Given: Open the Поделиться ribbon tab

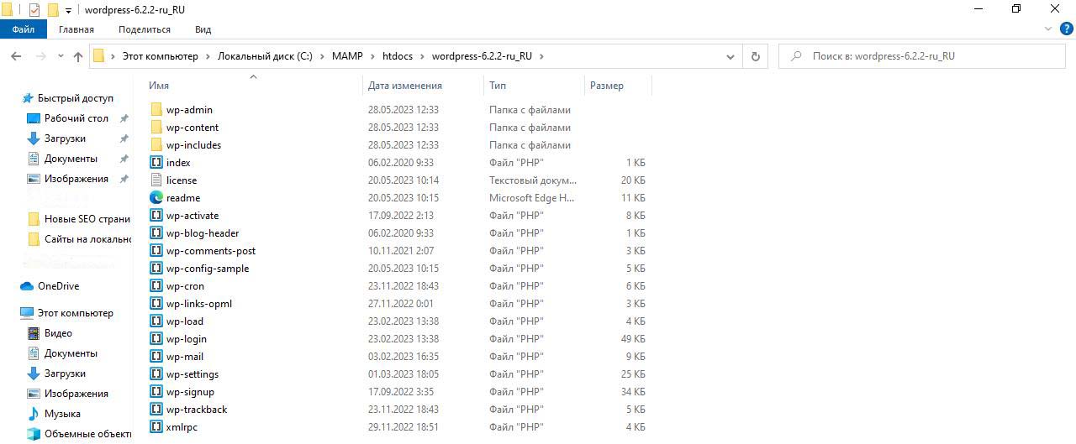Looking at the screenshot, I should [x=145, y=29].
